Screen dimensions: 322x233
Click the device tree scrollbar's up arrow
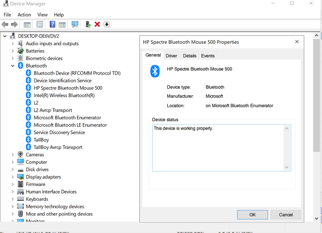(x=316, y=35)
